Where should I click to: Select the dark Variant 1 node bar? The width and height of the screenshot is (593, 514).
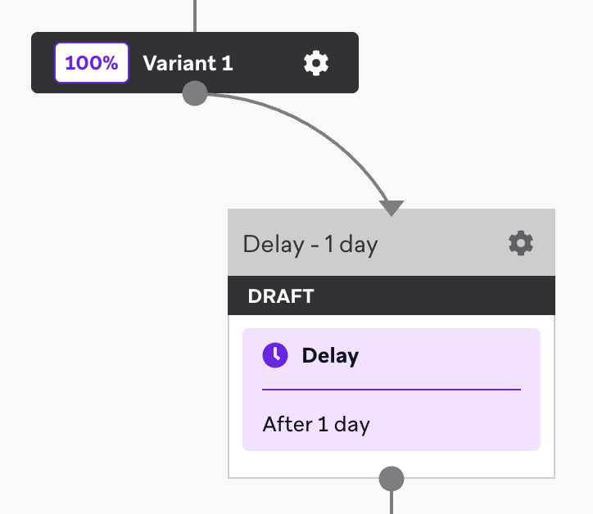[x=195, y=62]
